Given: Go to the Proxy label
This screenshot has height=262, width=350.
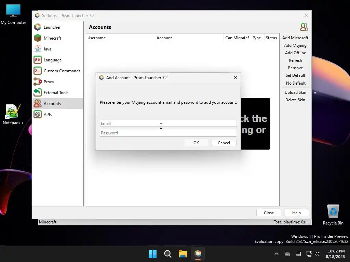Looking at the screenshot, I should [49, 82].
